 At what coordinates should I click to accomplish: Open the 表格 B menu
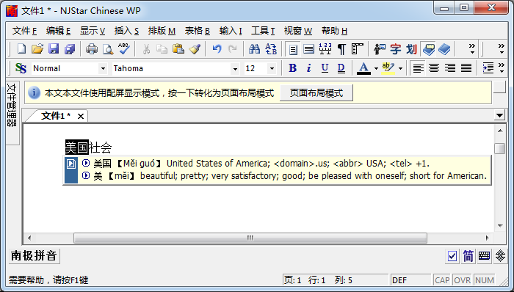197,31
